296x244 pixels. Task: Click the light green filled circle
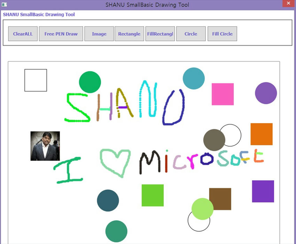point(203,209)
